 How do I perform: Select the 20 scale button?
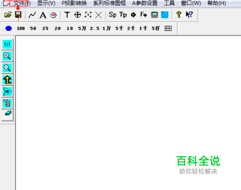click(x=57, y=28)
